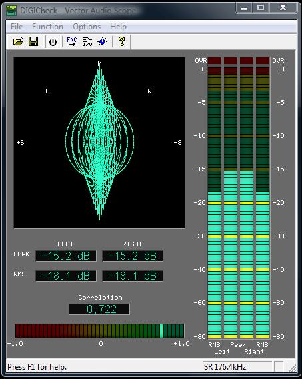
Task: Click the Peak Right level meter column
Action: (247, 198)
